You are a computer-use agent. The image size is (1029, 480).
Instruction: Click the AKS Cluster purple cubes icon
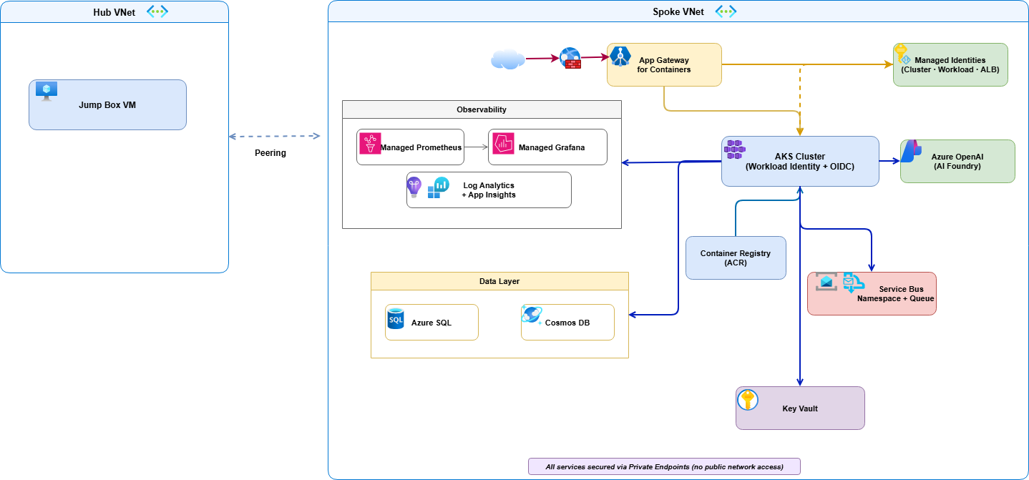coord(736,149)
